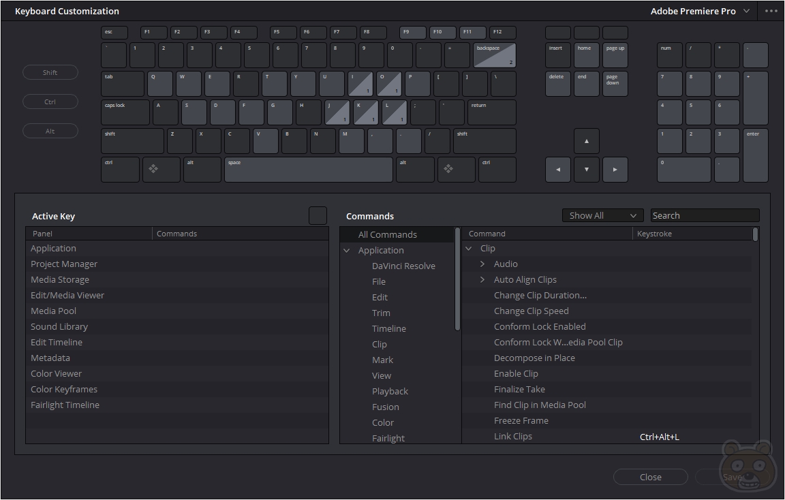
Task: Click the square button beside Active Key
Action: (x=318, y=216)
